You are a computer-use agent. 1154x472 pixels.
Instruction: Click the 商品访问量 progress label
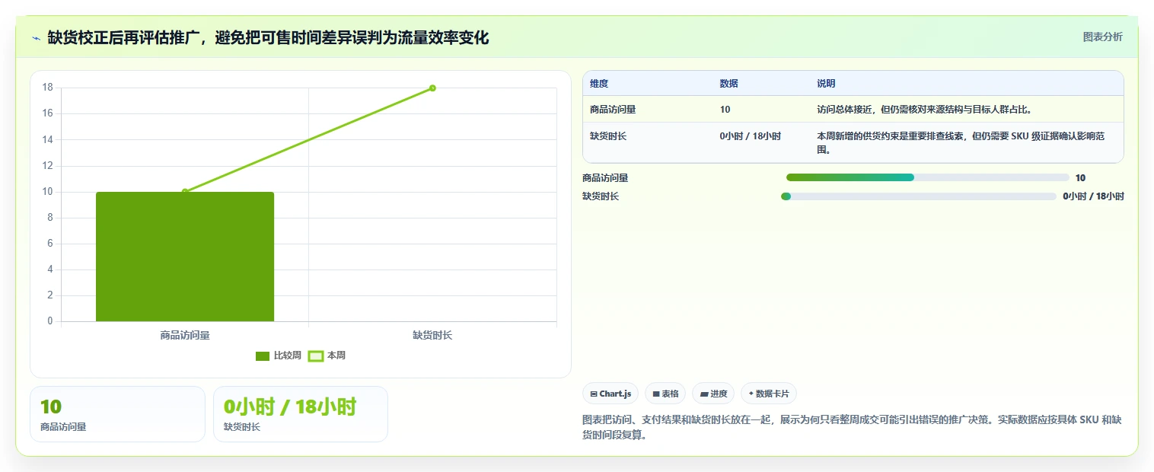(605, 178)
